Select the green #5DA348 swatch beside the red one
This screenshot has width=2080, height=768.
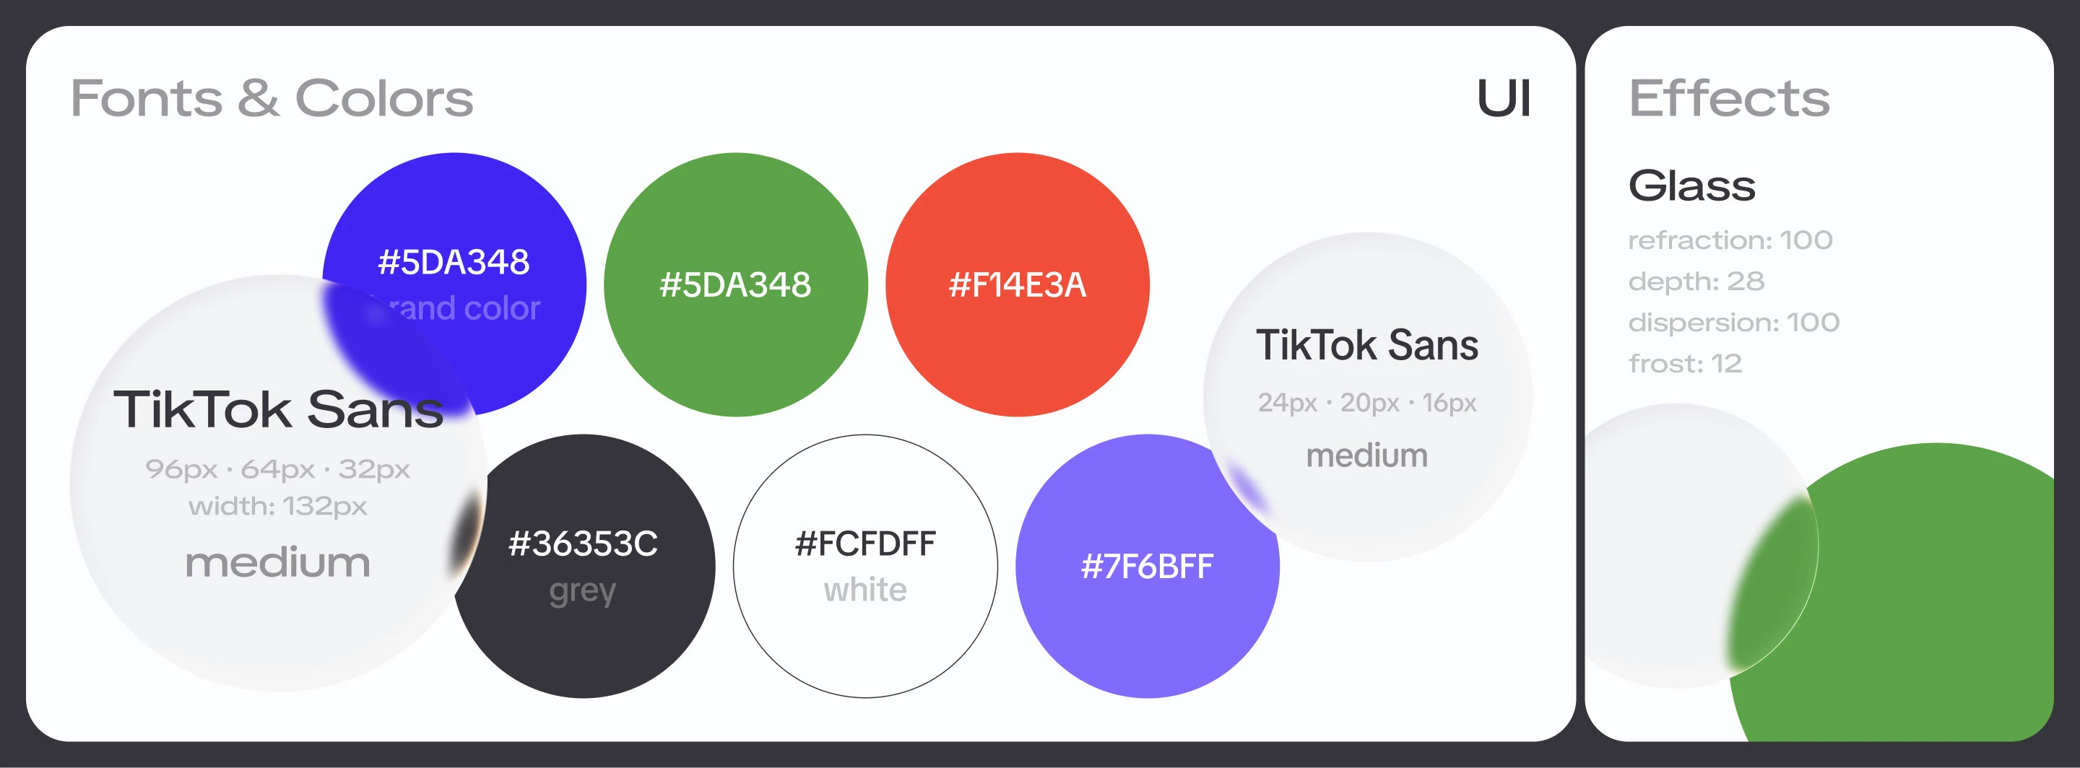734,285
